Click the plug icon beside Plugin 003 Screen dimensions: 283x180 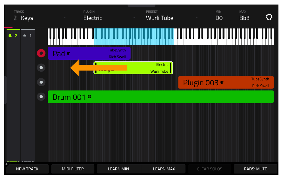(x=222, y=82)
